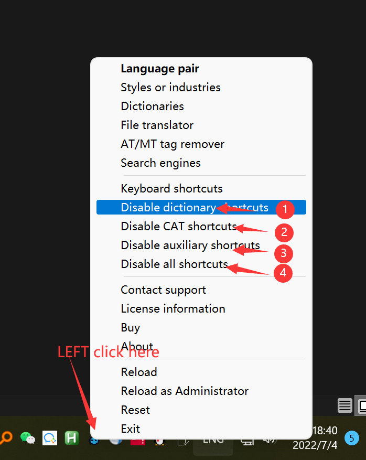Expand the Language pair submenu
The height and width of the screenshot is (460, 366).
pos(160,68)
